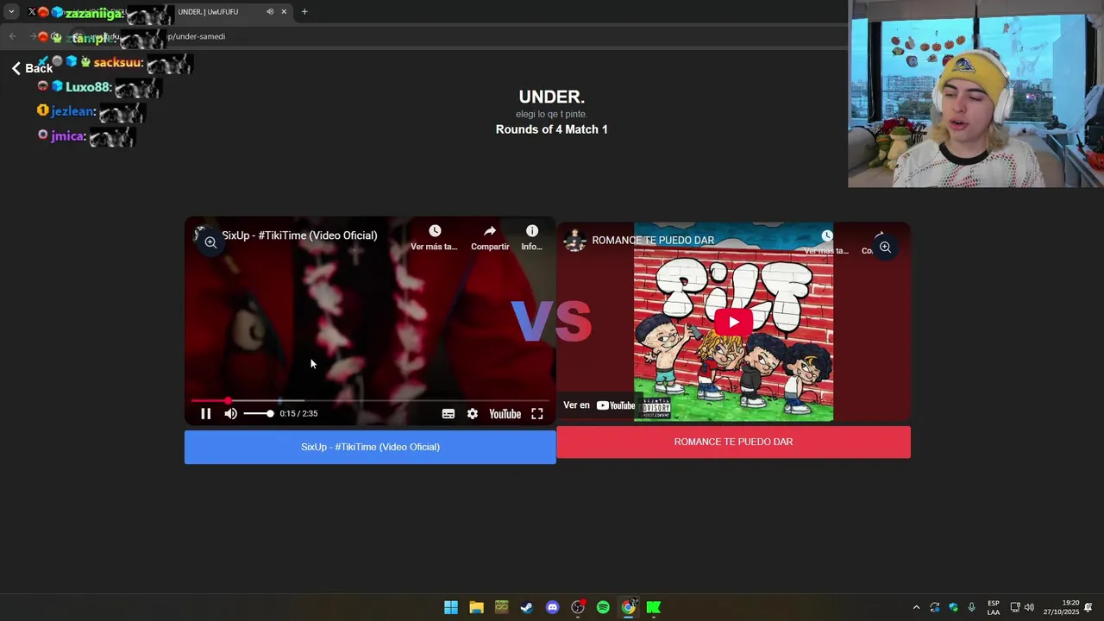Open the clock showing 19:20

coord(1061,607)
